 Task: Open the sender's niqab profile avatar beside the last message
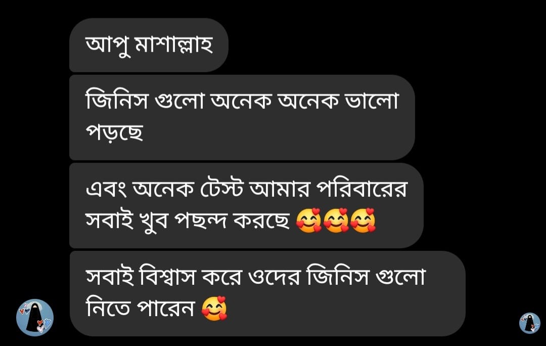point(35,317)
